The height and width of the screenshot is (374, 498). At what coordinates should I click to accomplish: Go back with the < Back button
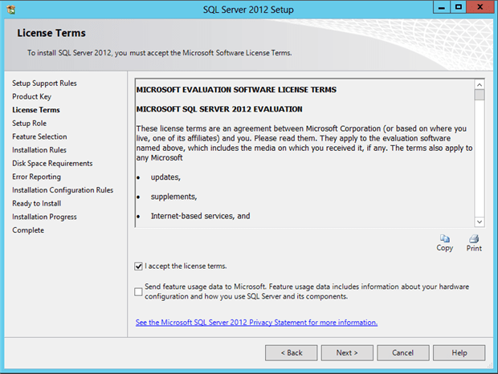click(x=292, y=353)
